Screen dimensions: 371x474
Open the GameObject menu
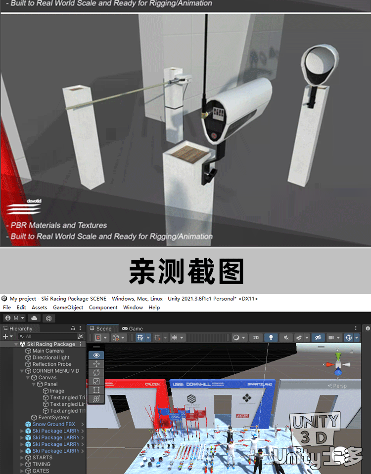(x=68, y=308)
